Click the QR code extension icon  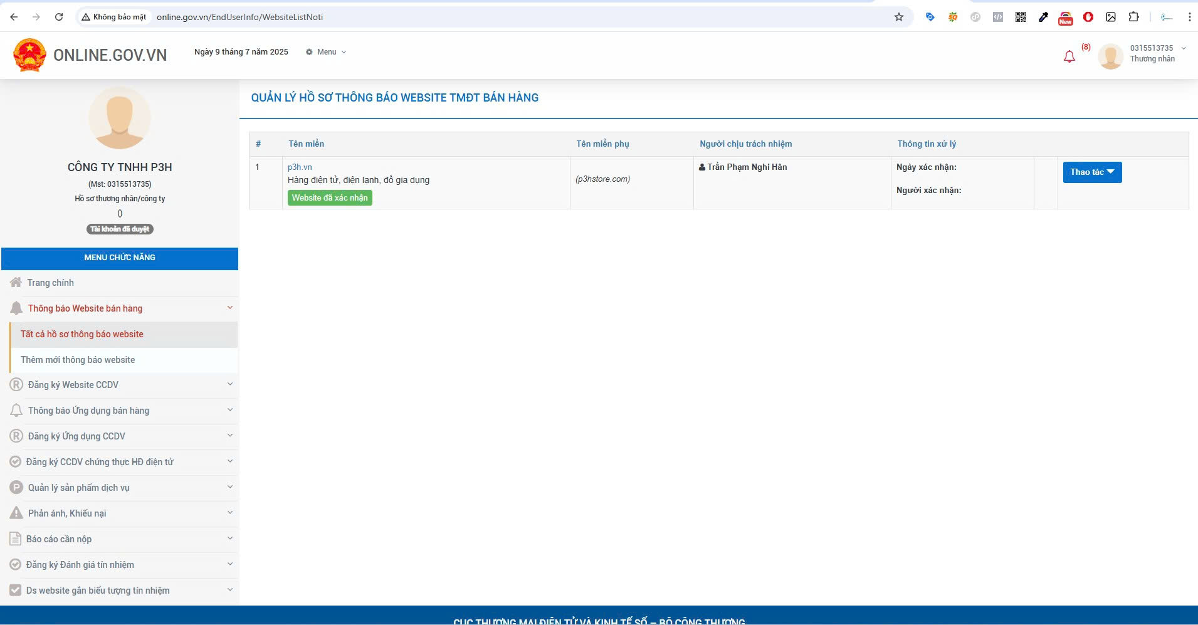point(1021,17)
